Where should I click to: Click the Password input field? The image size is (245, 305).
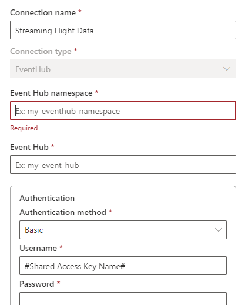[123, 299]
